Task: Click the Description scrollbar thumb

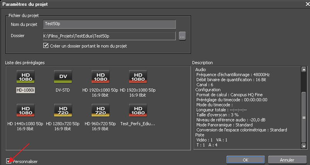Action: tap(304, 117)
